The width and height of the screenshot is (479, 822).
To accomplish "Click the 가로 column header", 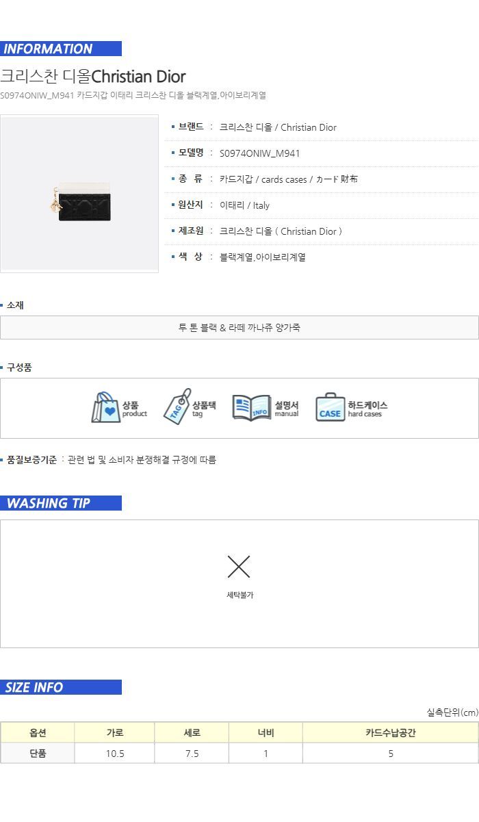I will 115,732.
